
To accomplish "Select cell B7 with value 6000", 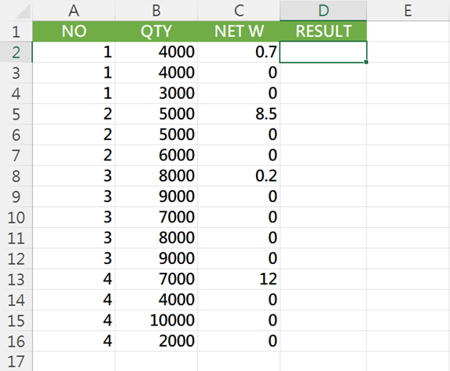I will click(x=156, y=156).
